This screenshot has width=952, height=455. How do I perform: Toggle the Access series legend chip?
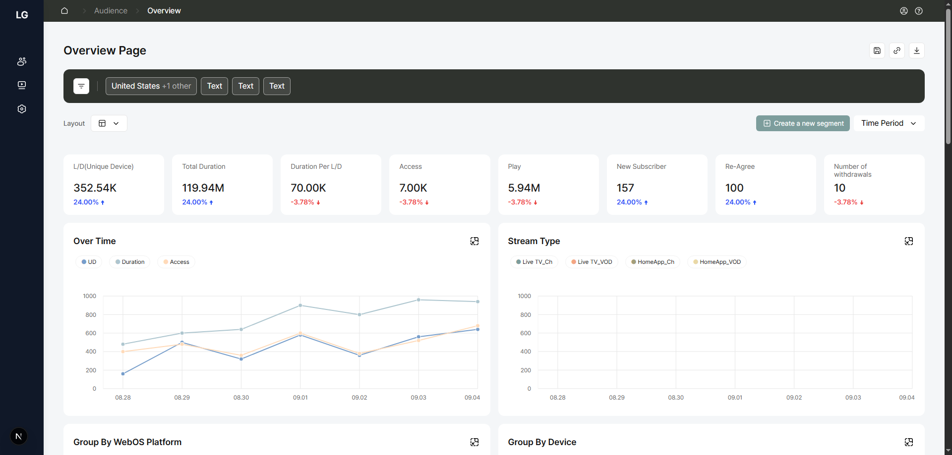tap(176, 262)
